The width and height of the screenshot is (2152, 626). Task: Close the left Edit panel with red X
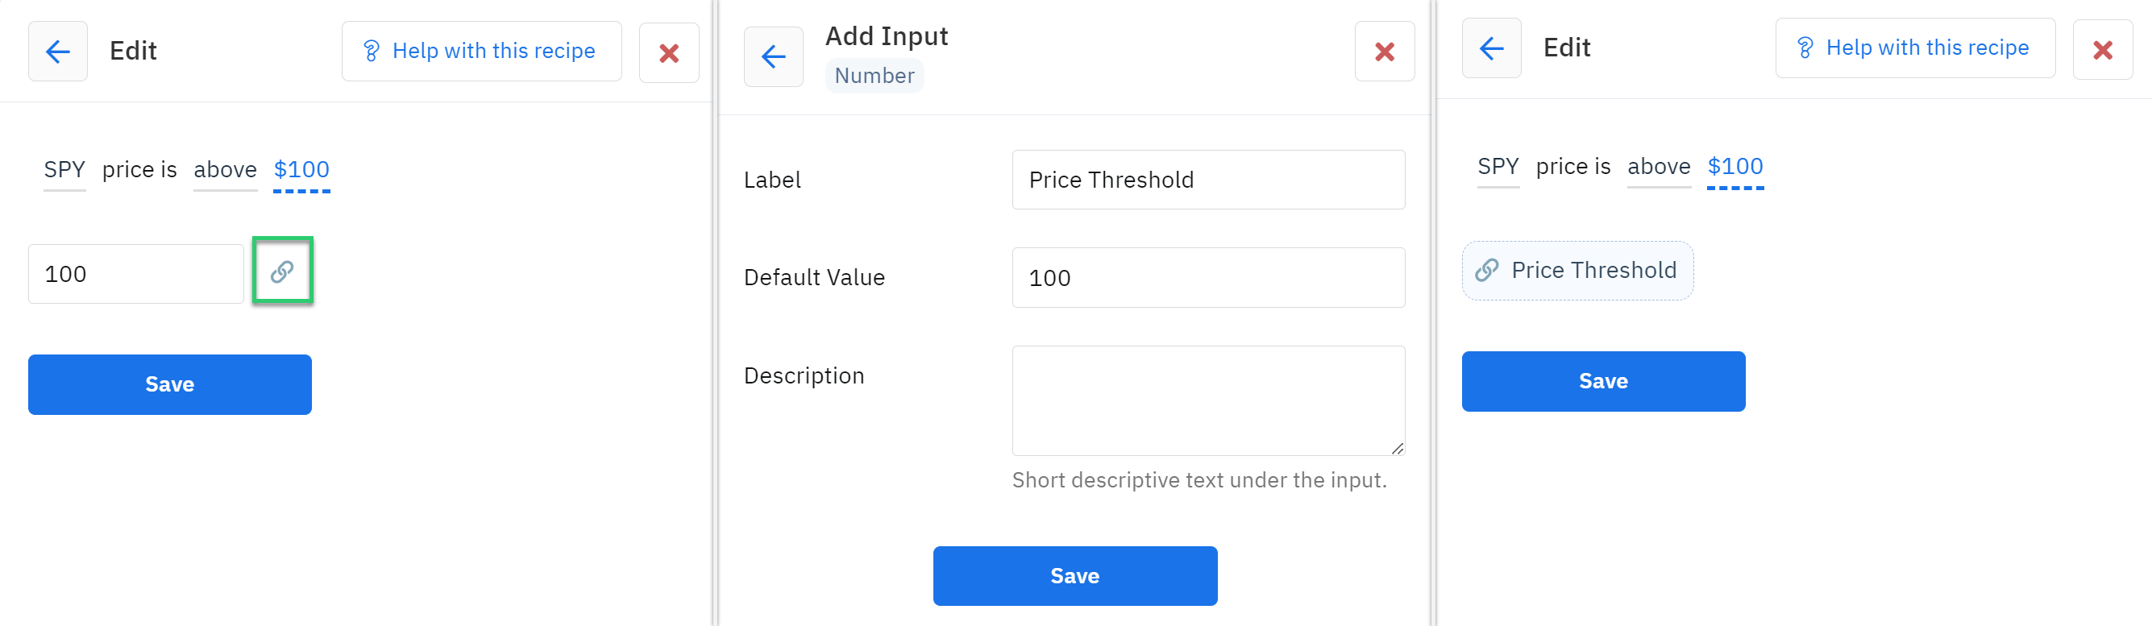pos(668,53)
